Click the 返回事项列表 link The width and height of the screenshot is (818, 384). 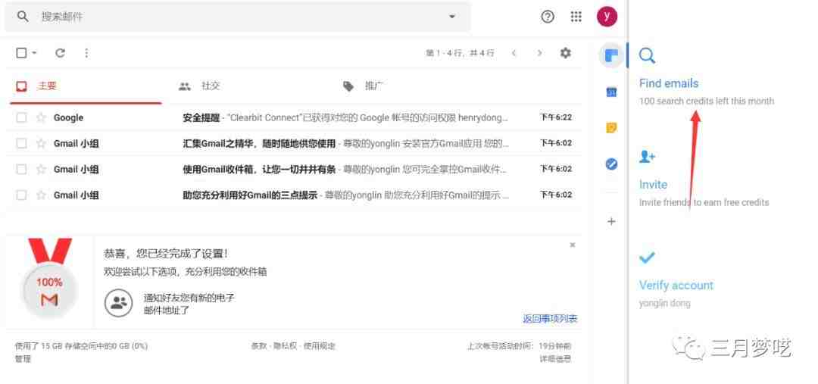coord(550,319)
